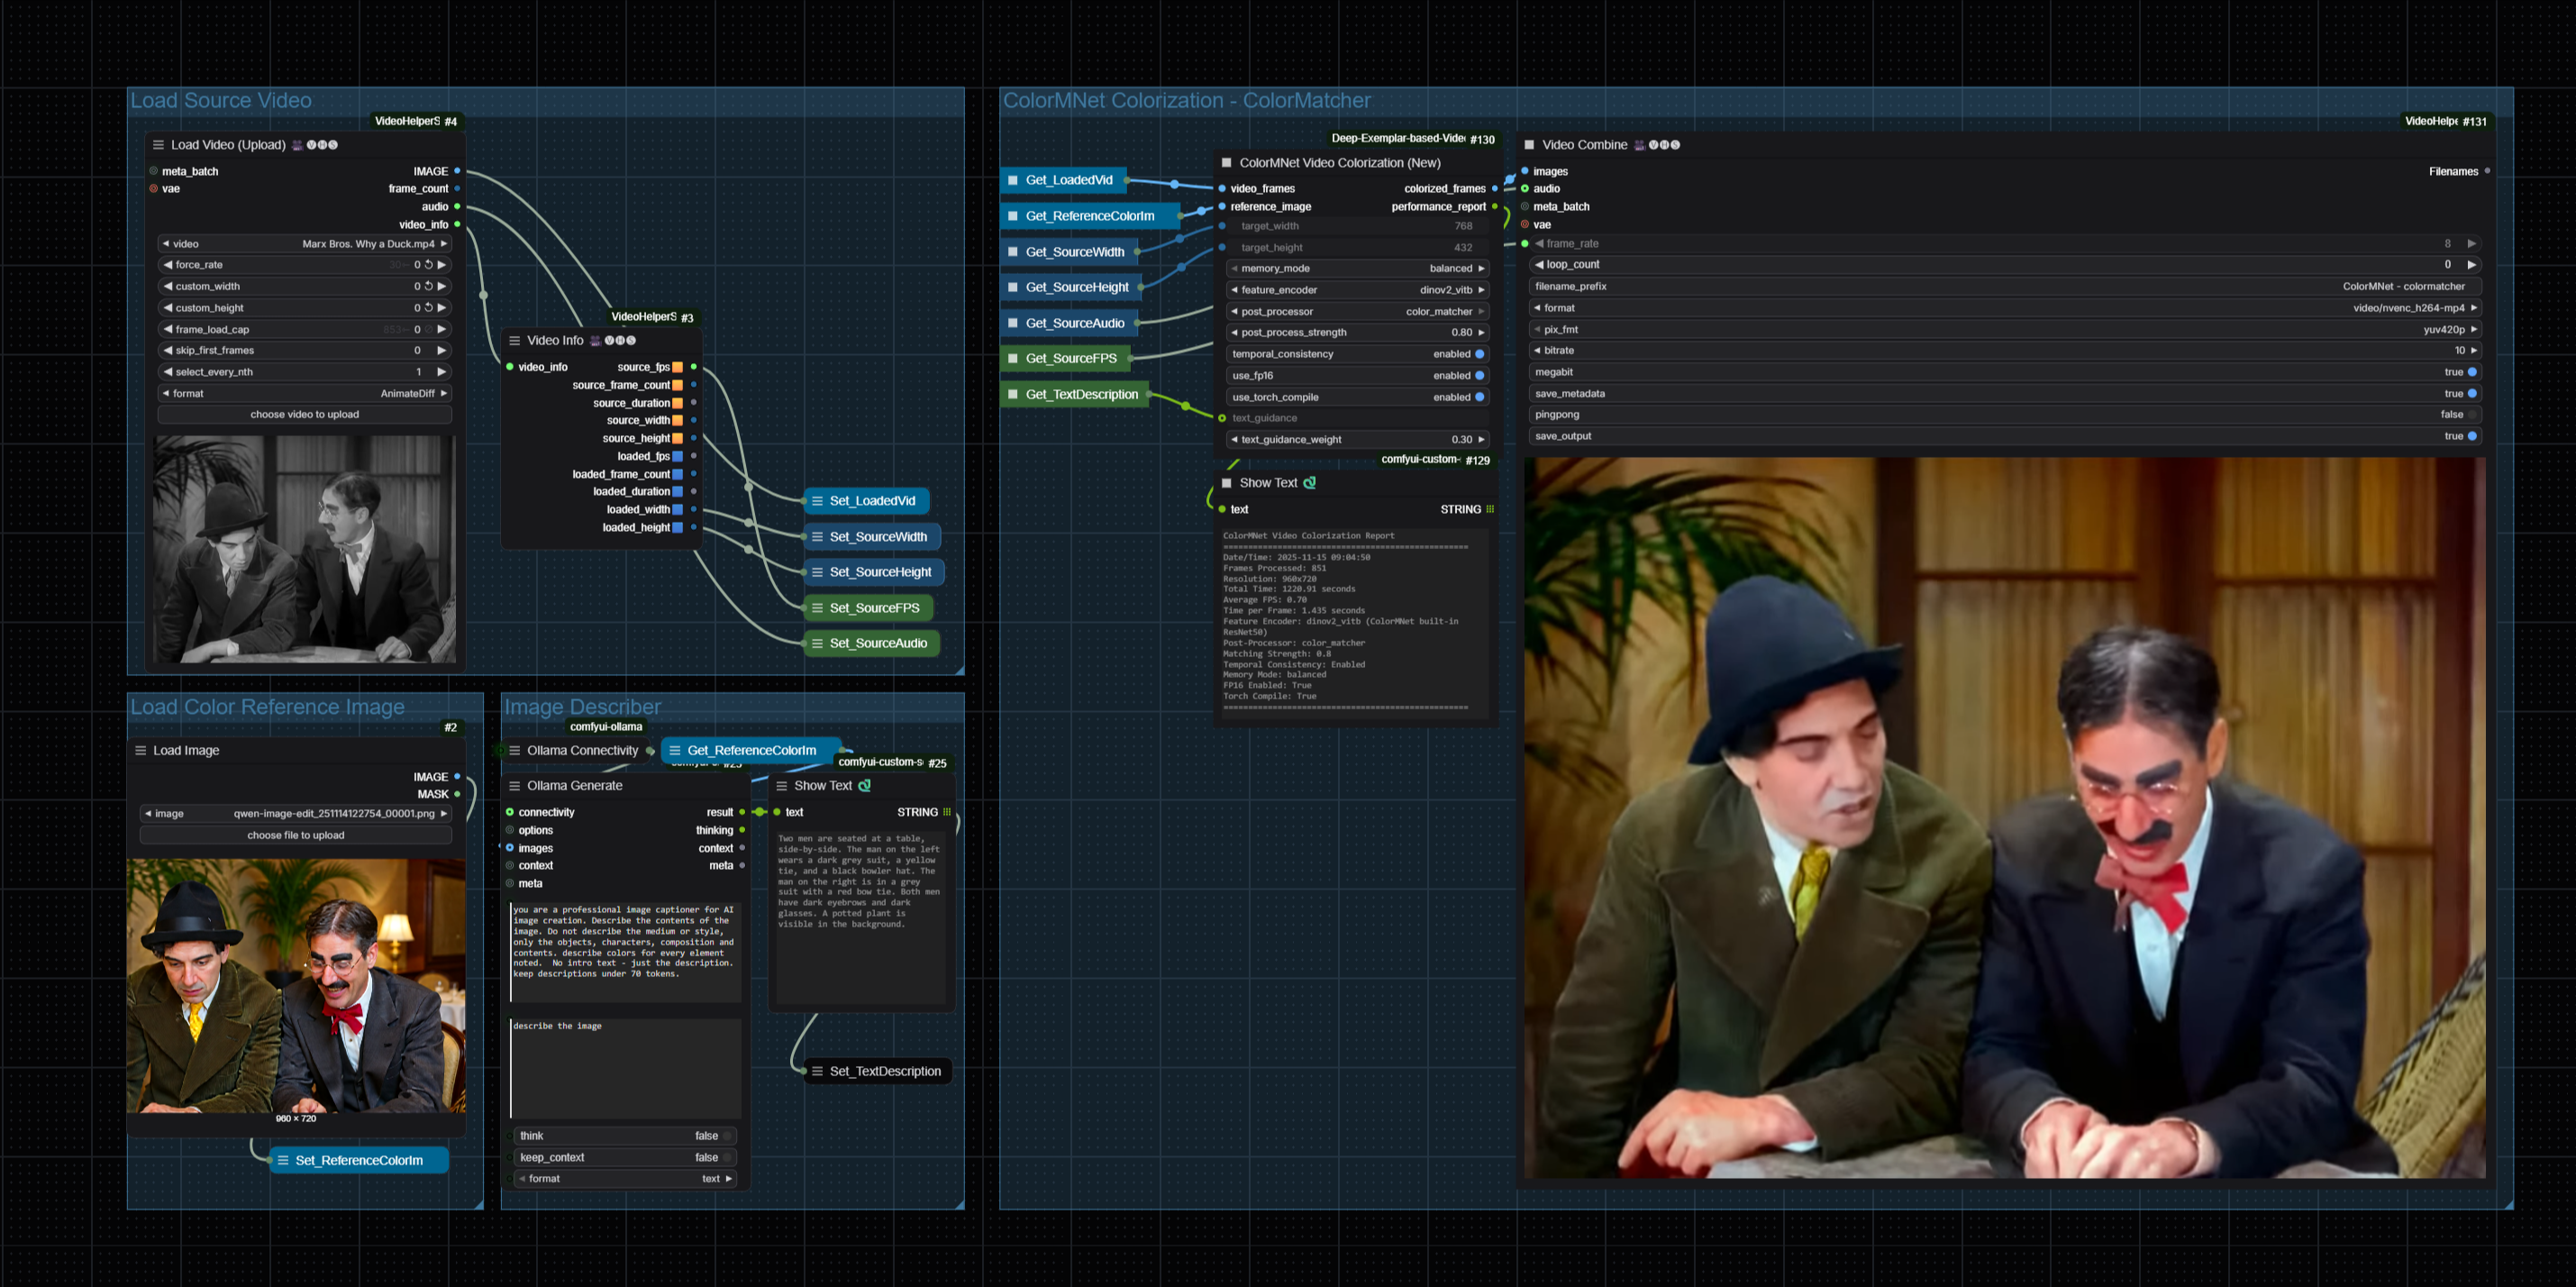Click the Load Video (Upload) node menu icon
This screenshot has height=1287, width=2576.
coord(158,145)
